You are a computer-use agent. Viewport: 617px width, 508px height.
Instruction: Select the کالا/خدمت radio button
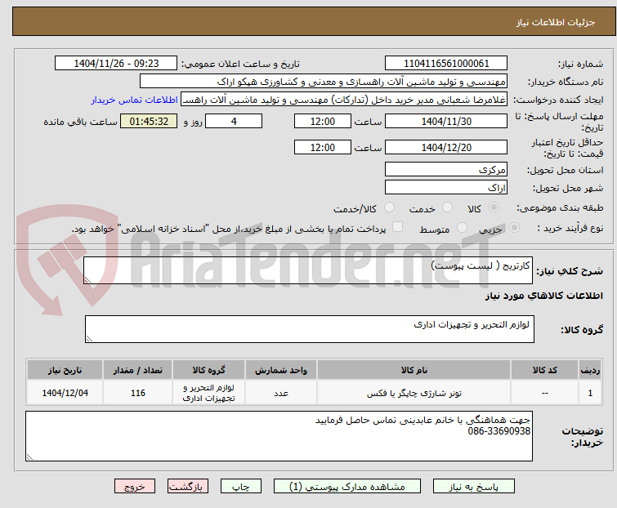(x=389, y=207)
